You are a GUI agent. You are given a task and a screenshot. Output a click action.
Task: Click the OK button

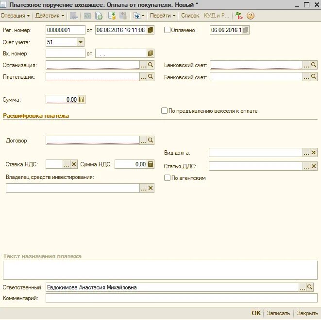pos(256,313)
